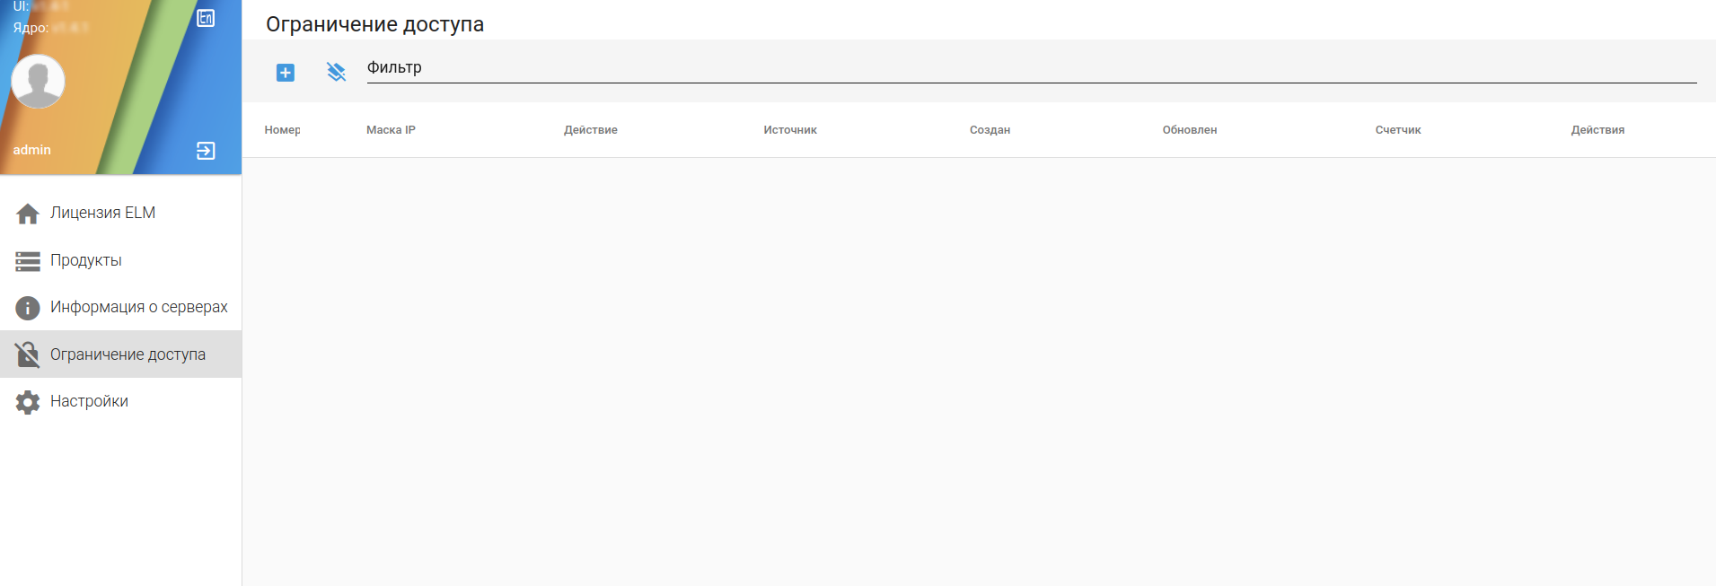Open the Продукты menu item

[x=120, y=260]
